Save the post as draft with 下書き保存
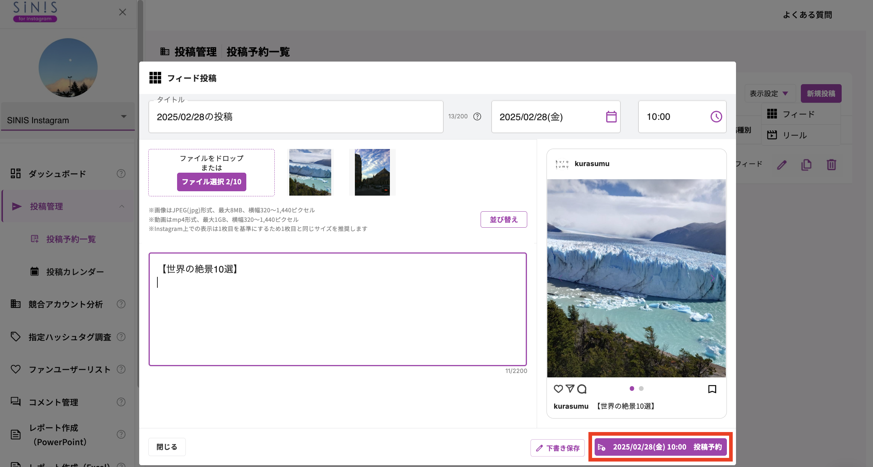Screen dimensions: 873x467 tap(557, 448)
